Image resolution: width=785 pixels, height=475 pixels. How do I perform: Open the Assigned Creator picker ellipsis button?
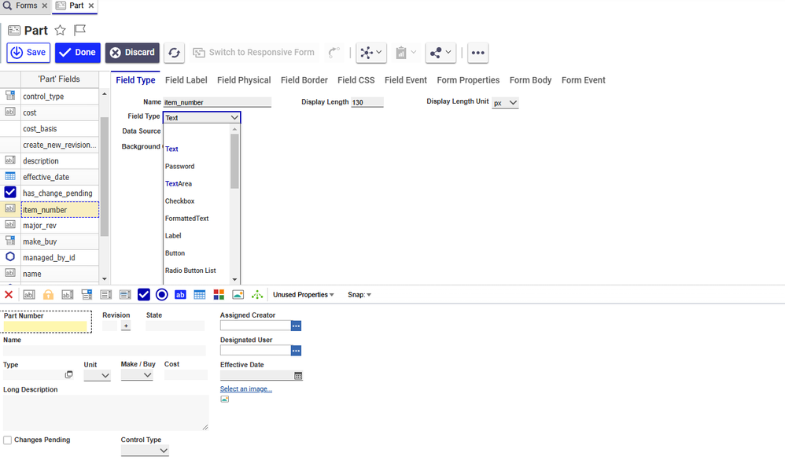[x=296, y=326]
